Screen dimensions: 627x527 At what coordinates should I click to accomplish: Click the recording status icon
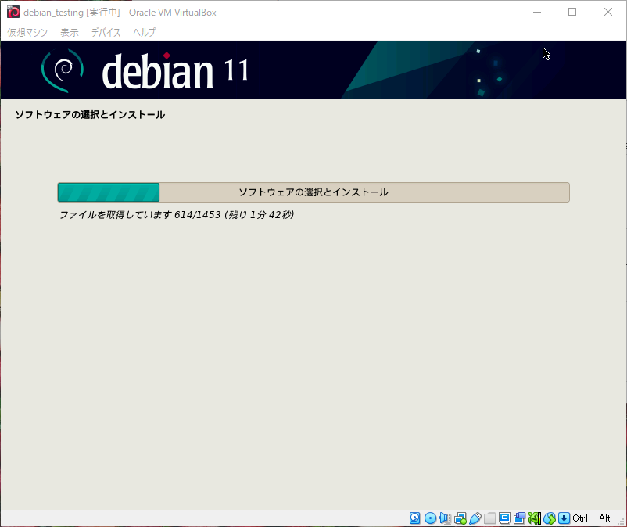519,518
